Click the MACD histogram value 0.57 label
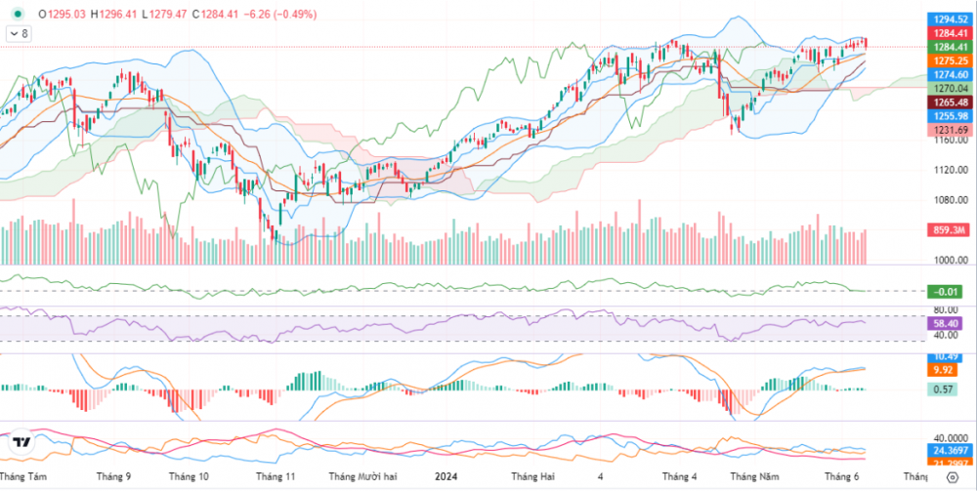Image resolution: width=977 pixels, height=491 pixels. click(x=946, y=389)
